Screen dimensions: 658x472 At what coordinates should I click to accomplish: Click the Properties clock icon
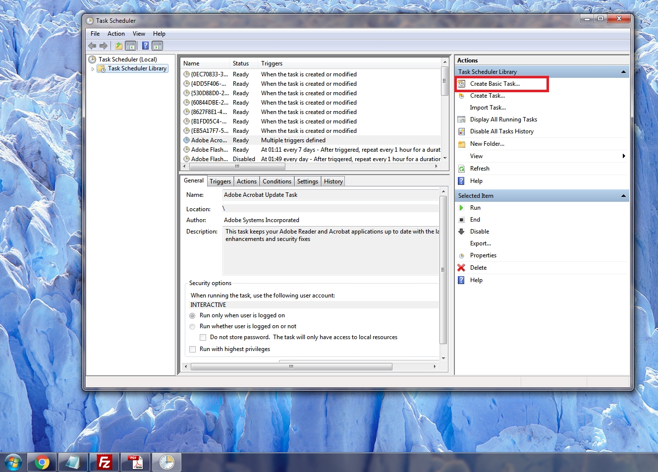(x=461, y=255)
